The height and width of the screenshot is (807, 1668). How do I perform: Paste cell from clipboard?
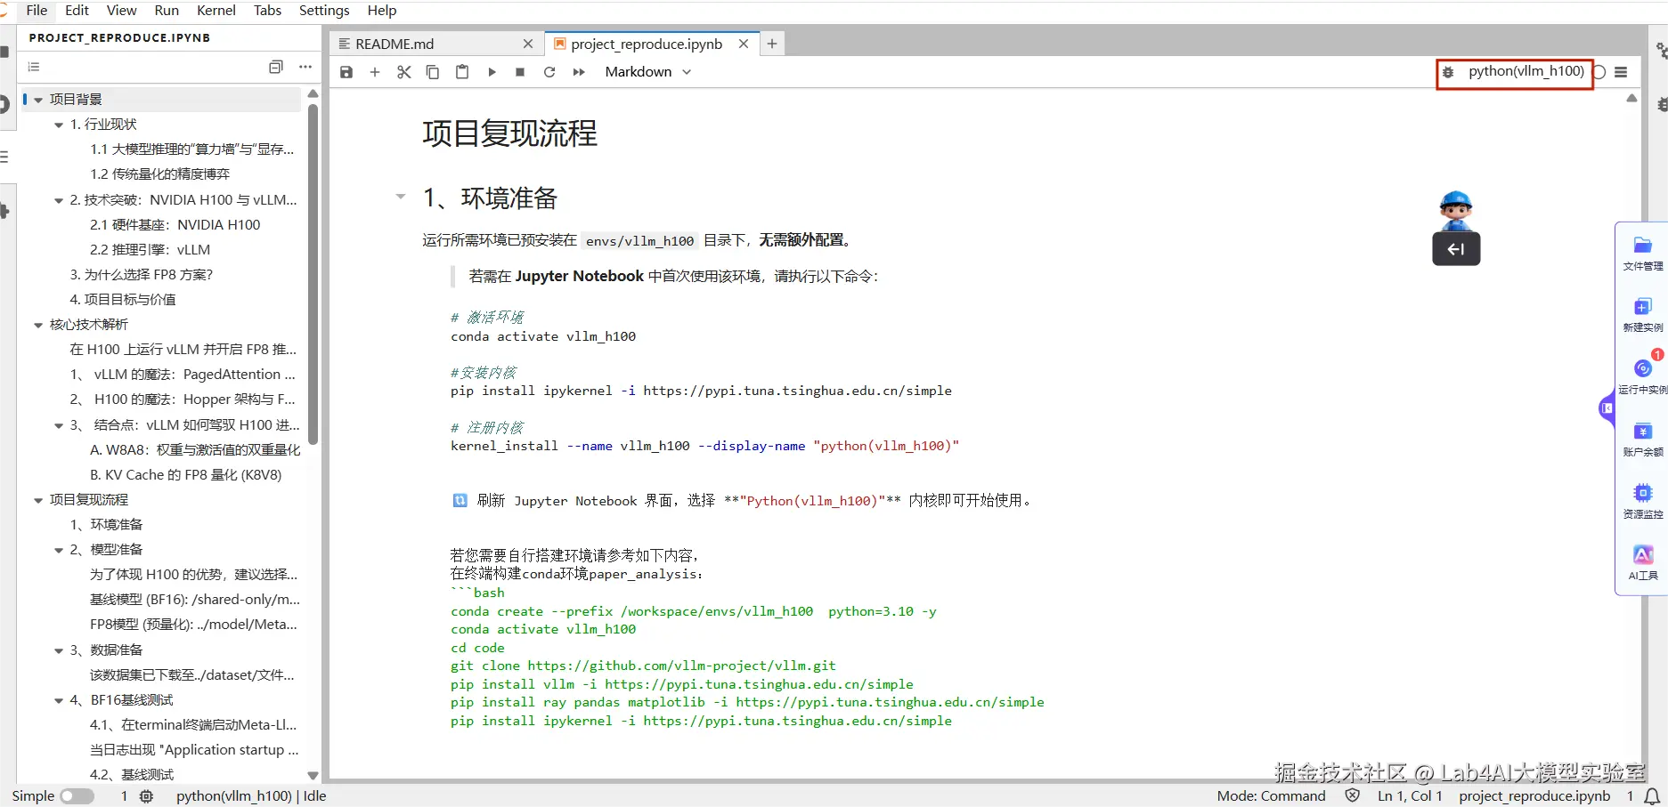pyautogui.click(x=462, y=72)
